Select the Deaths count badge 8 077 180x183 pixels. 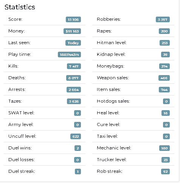pyautogui.click(x=73, y=78)
